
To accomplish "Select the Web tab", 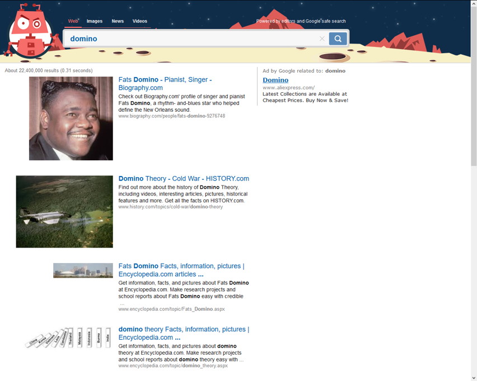I will [73, 21].
